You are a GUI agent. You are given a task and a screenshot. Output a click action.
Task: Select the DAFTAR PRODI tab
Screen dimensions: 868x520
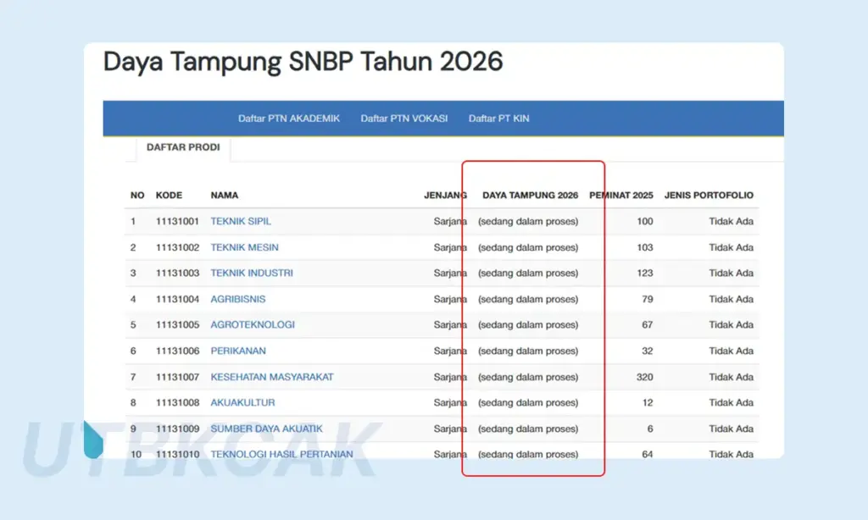(183, 147)
